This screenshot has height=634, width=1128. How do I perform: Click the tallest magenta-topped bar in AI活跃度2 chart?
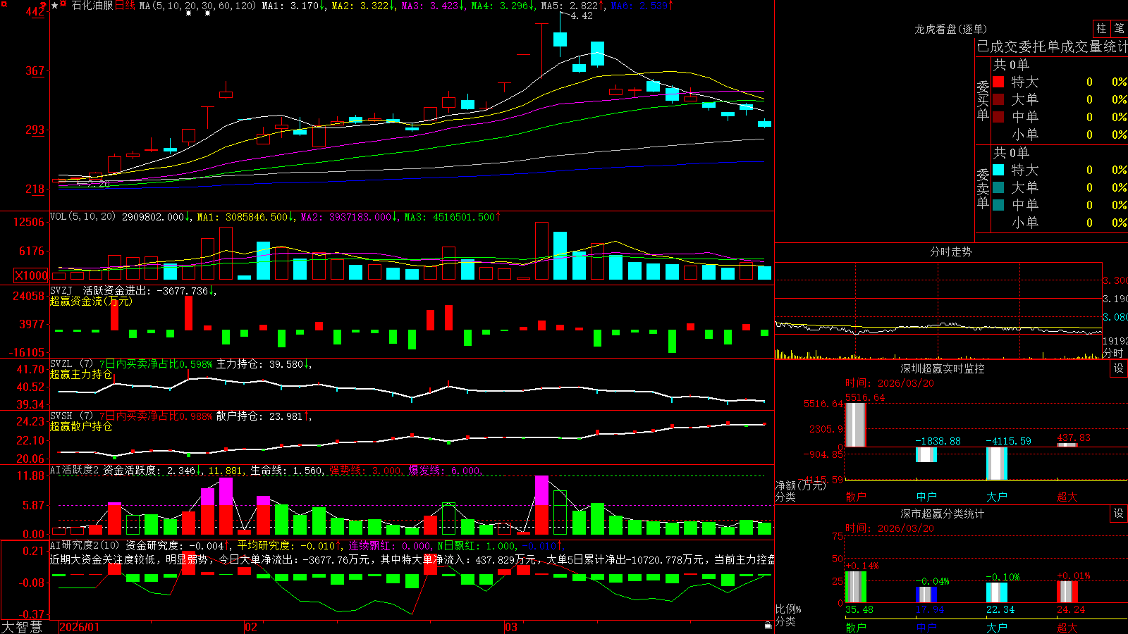point(541,505)
